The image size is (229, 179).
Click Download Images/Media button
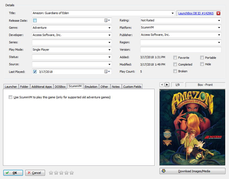pos(192,171)
